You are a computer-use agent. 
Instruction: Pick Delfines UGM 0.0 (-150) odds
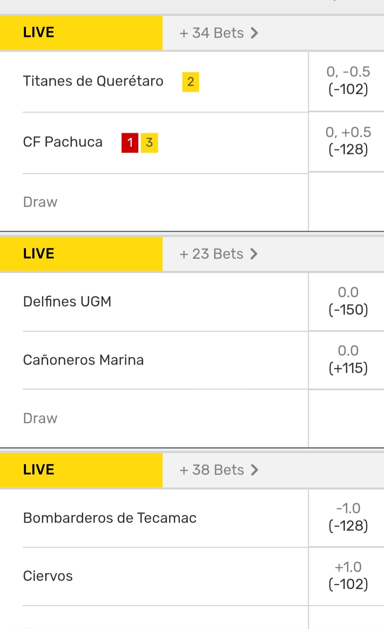(x=348, y=301)
